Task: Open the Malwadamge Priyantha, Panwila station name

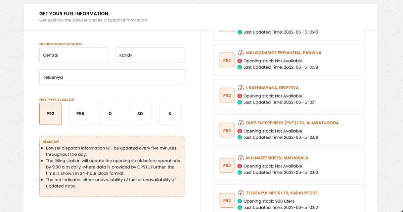Action: click(x=283, y=53)
